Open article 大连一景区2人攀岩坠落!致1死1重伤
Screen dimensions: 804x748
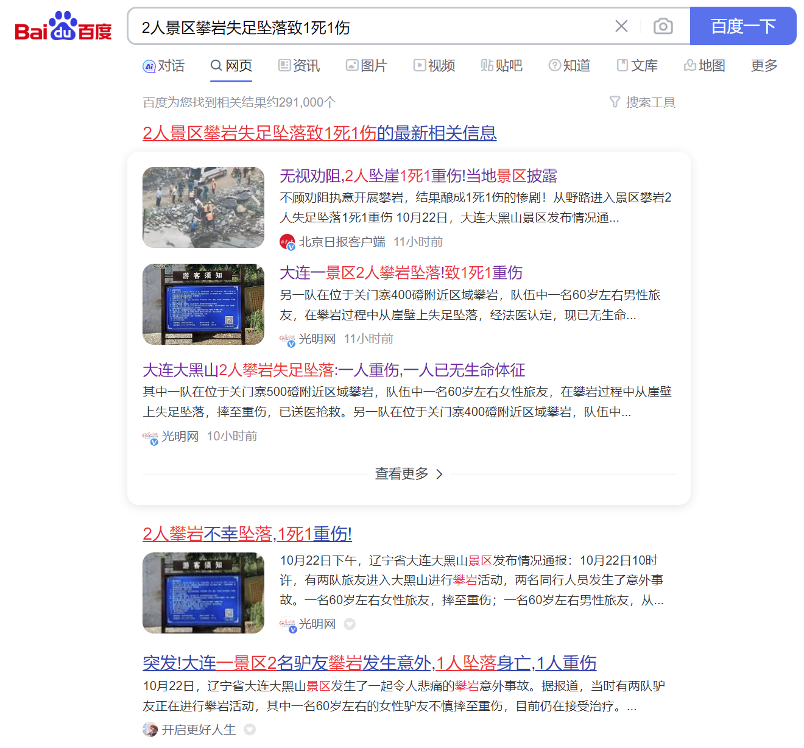(401, 273)
